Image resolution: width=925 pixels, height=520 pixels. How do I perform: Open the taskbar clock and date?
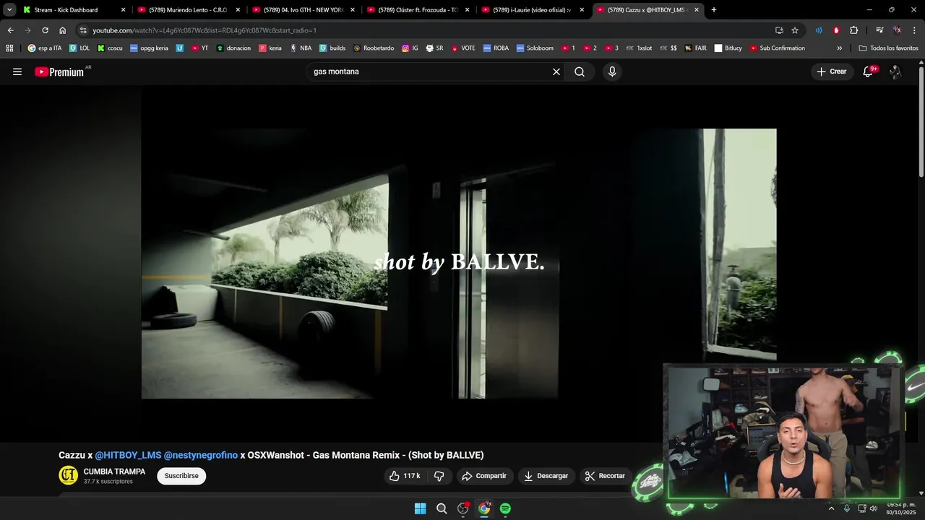(x=900, y=508)
